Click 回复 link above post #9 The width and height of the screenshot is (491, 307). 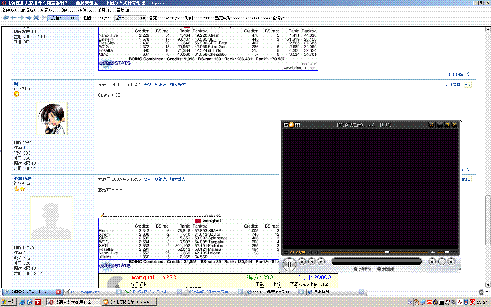click(460, 75)
